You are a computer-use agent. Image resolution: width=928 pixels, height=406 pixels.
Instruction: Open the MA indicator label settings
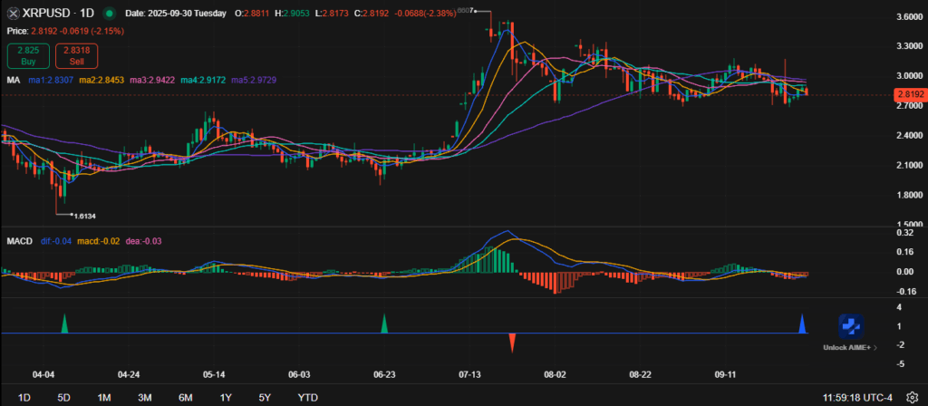pos(14,80)
